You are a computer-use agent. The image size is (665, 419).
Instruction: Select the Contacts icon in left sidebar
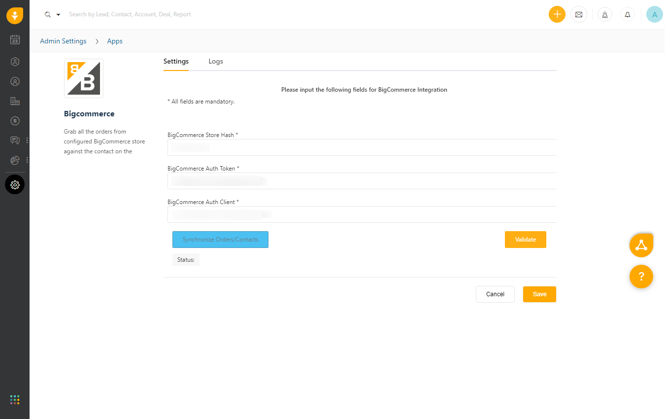(x=15, y=81)
